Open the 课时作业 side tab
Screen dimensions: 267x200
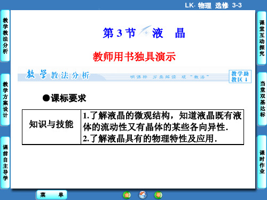pos(262,162)
